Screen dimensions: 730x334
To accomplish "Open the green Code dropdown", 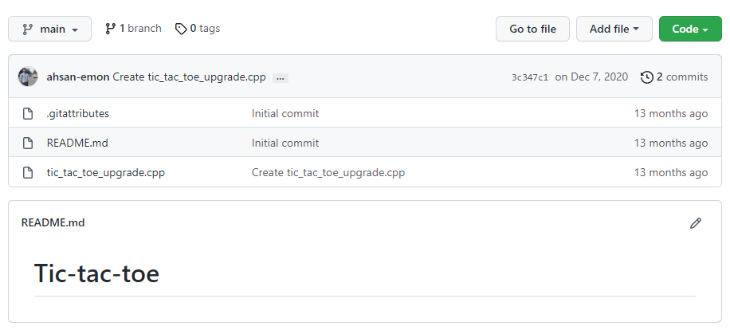I will (x=689, y=29).
